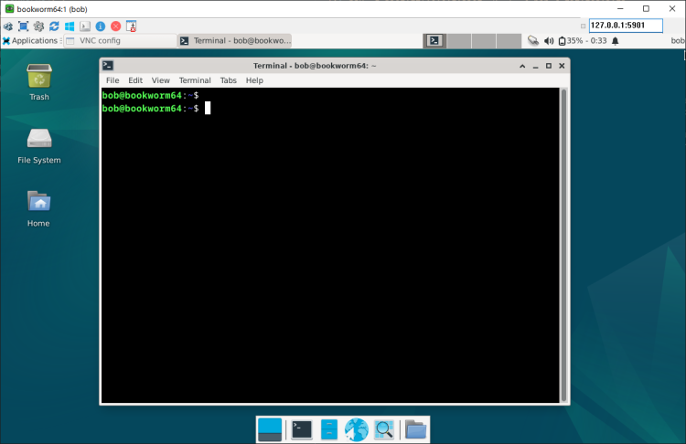Screen dimensions: 686x444
Task: Open the Tabs menu in Terminal
Action: pyautogui.click(x=228, y=80)
